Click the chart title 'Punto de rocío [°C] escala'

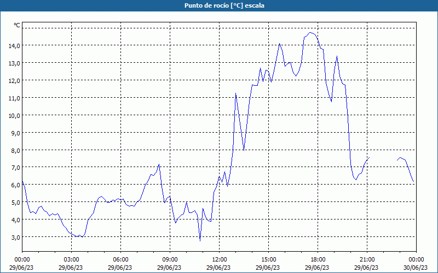[224, 5]
